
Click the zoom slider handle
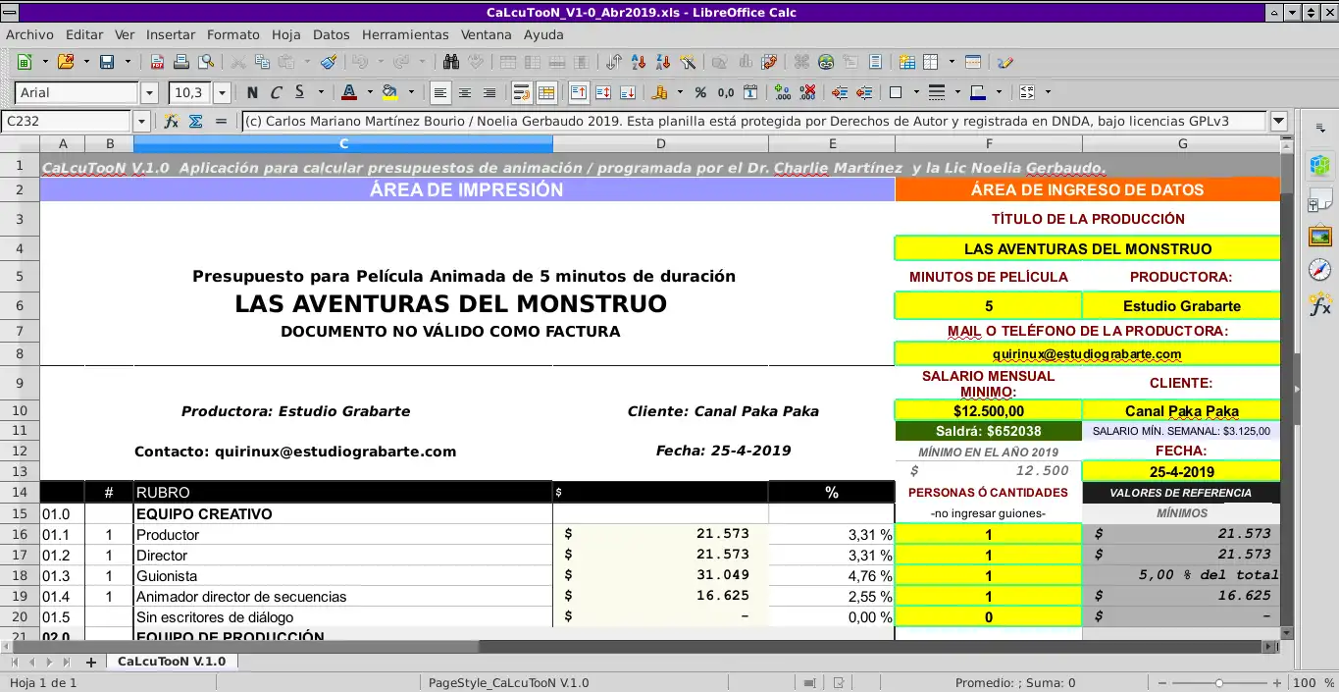[x=1219, y=682]
